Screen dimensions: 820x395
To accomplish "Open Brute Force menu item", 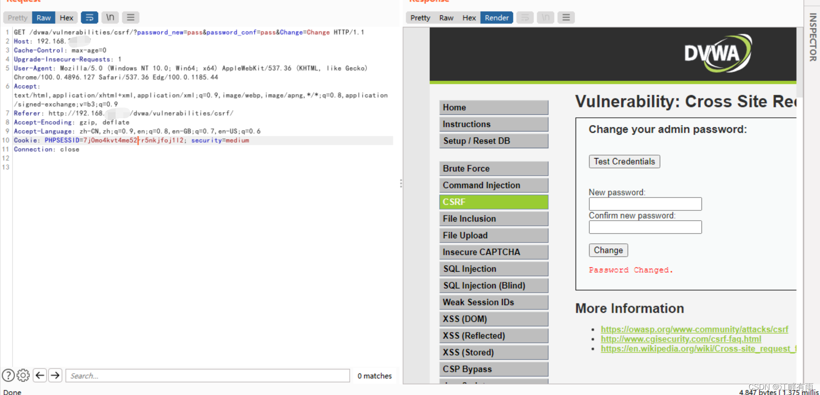I will (494, 169).
